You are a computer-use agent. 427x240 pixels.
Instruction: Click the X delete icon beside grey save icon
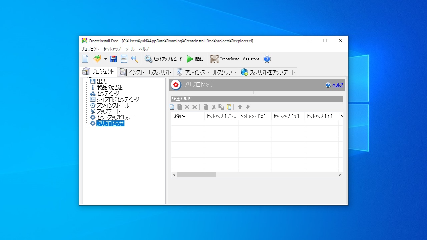(187, 107)
